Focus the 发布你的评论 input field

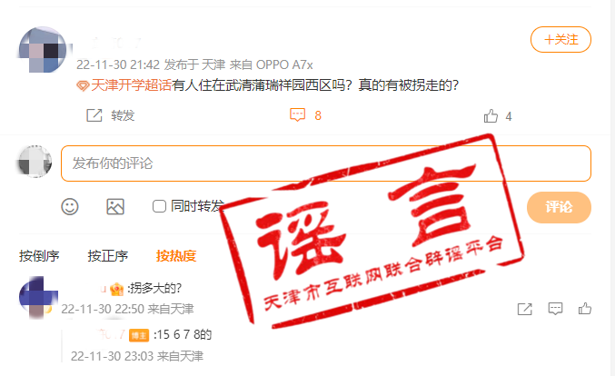(x=326, y=163)
